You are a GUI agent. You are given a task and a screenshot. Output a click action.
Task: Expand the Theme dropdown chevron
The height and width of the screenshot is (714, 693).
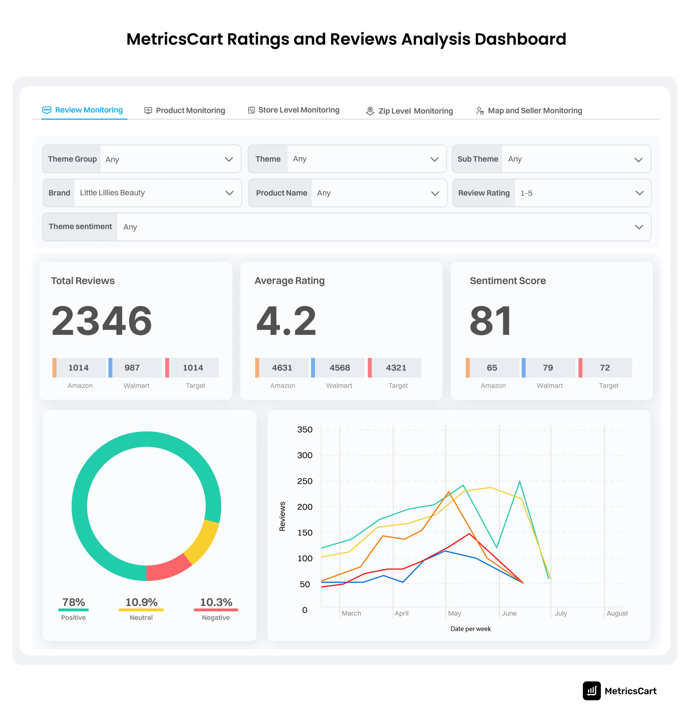pos(434,160)
